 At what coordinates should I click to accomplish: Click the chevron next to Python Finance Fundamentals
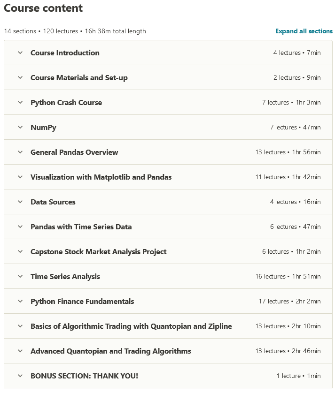pos(20,302)
